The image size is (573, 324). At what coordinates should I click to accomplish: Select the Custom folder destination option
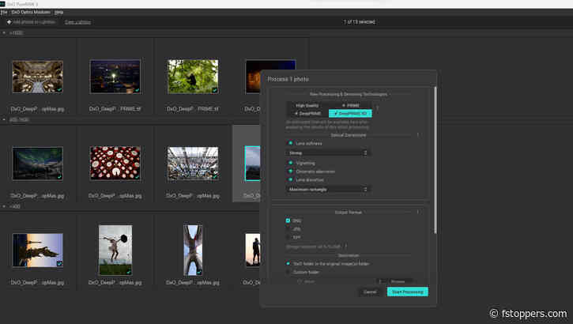288,272
